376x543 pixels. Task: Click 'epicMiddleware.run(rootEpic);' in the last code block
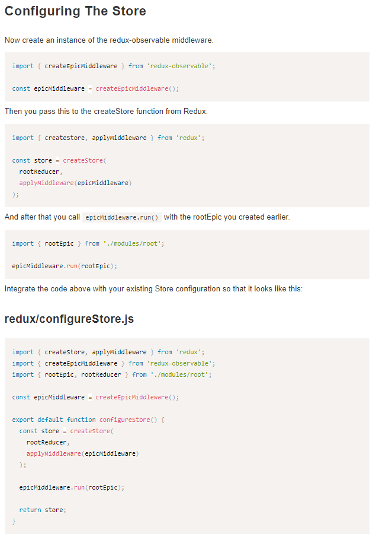pyautogui.click(x=72, y=487)
